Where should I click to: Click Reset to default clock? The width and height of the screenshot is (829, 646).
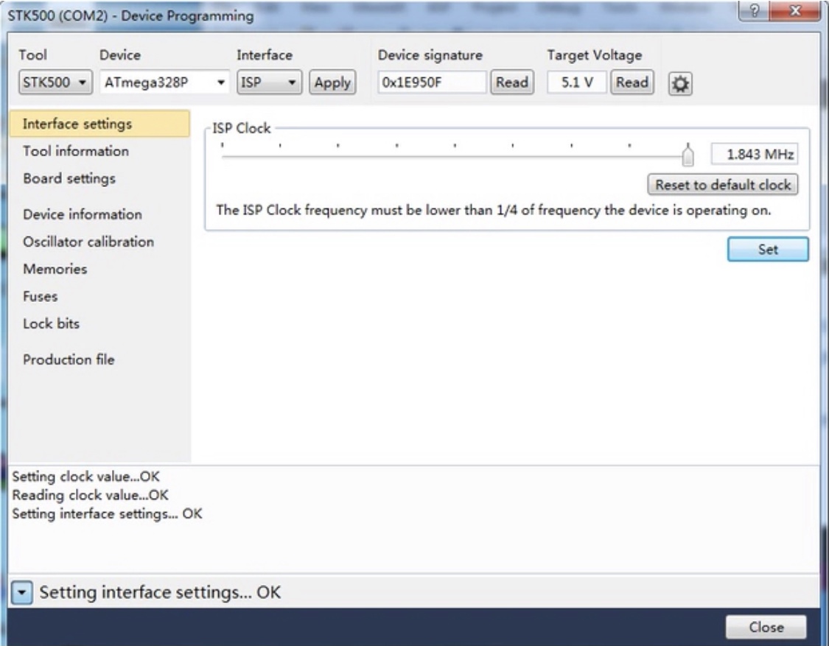point(723,185)
